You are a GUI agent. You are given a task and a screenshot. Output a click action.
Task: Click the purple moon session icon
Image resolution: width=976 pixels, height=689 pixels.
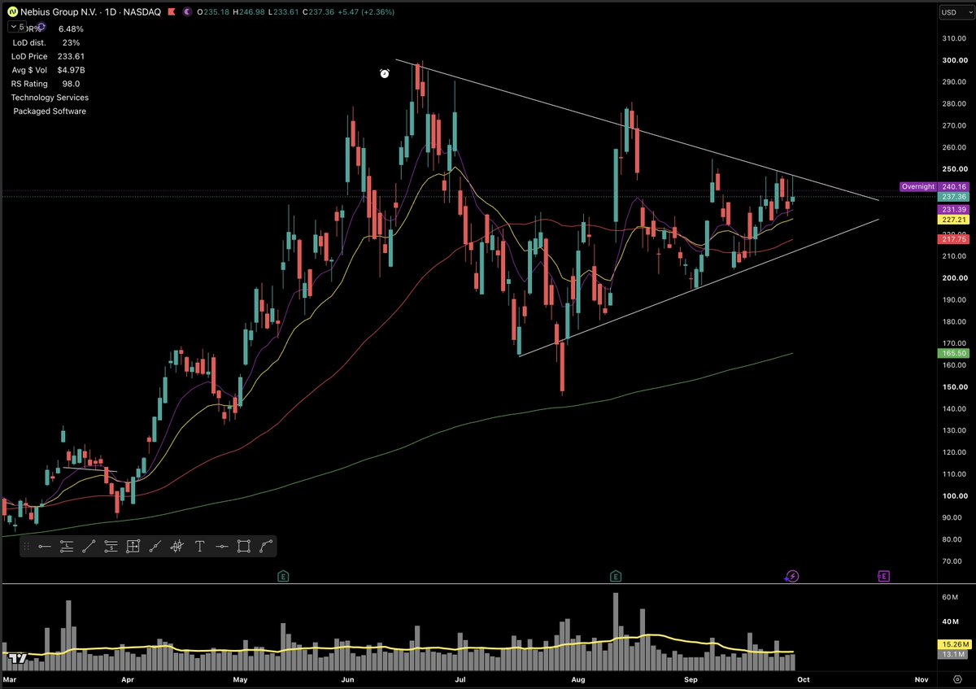[x=187, y=11]
